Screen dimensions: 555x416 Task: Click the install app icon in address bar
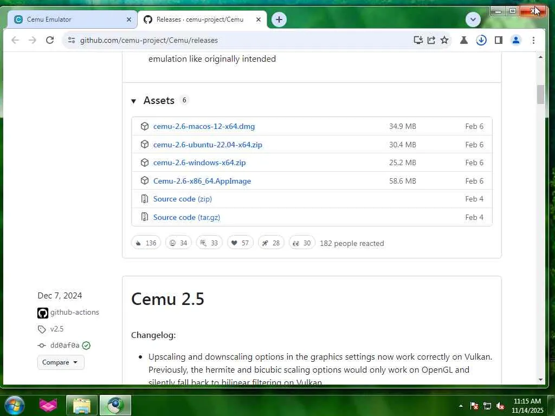point(418,40)
